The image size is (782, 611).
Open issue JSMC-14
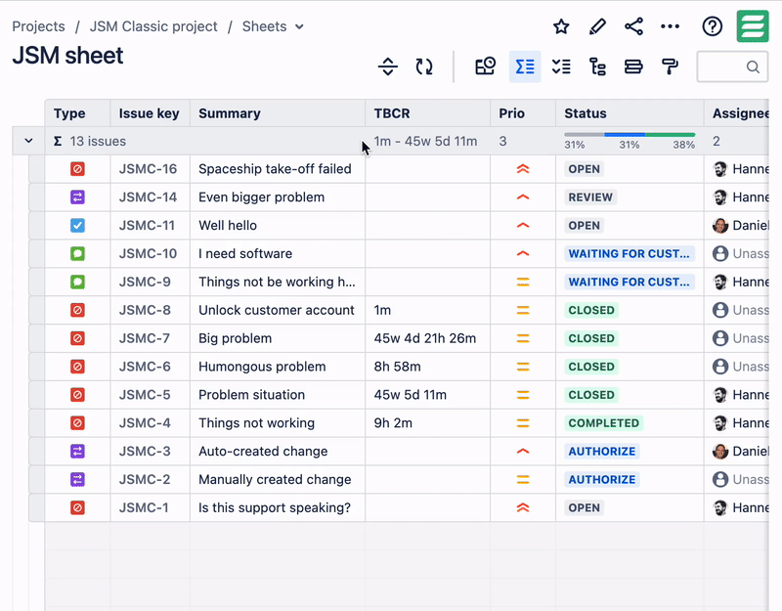[148, 197]
